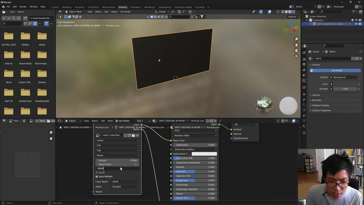Click the Use Nodes button in World properties
The width and height of the screenshot is (364, 205).
pos(336,70)
